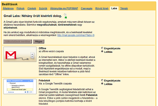Click the Feladatok task list thumbnail
The height and width of the screenshot is (106, 158).
point(20,86)
